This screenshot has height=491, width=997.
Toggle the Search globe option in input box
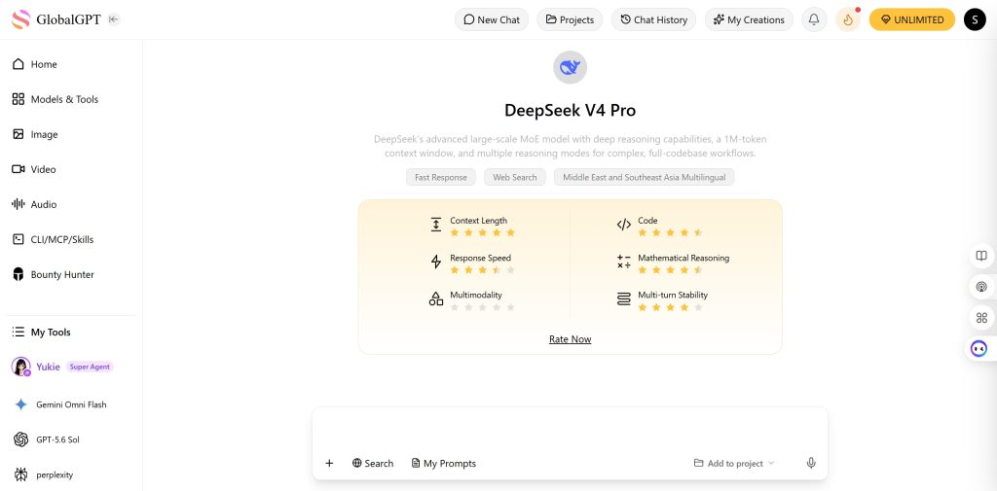[373, 463]
